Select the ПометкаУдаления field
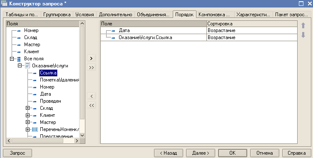The image size is (313, 158). (x=60, y=80)
